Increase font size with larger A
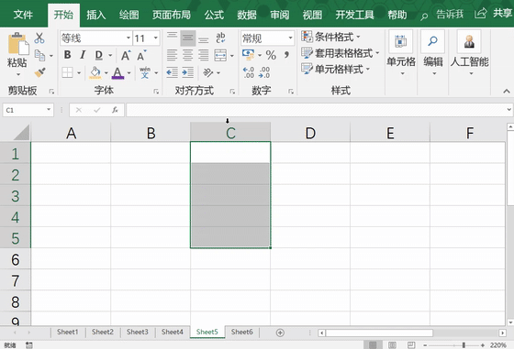Image resolution: width=514 pixels, height=349 pixels. click(126, 55)
